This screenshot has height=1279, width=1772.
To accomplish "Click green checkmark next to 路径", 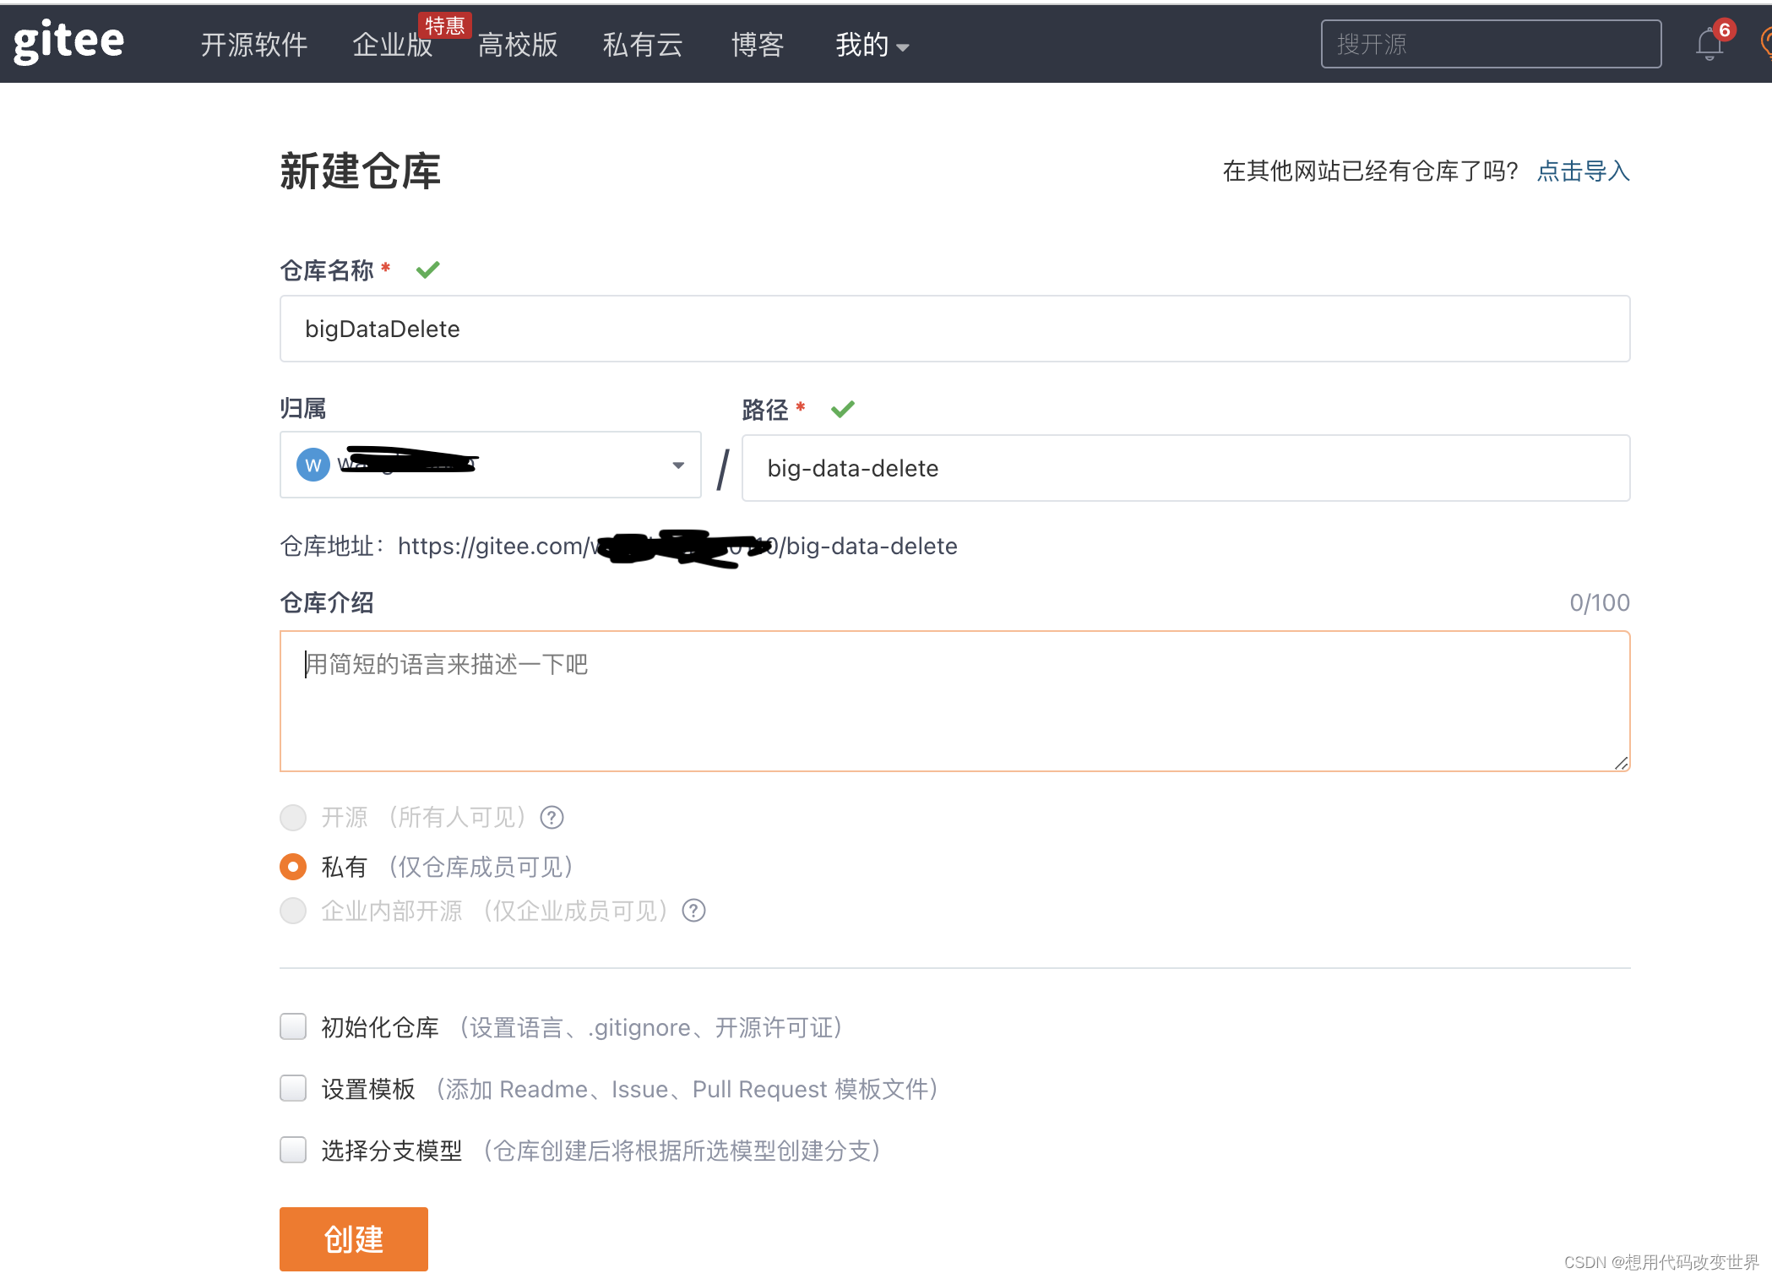I will [842, 409].
